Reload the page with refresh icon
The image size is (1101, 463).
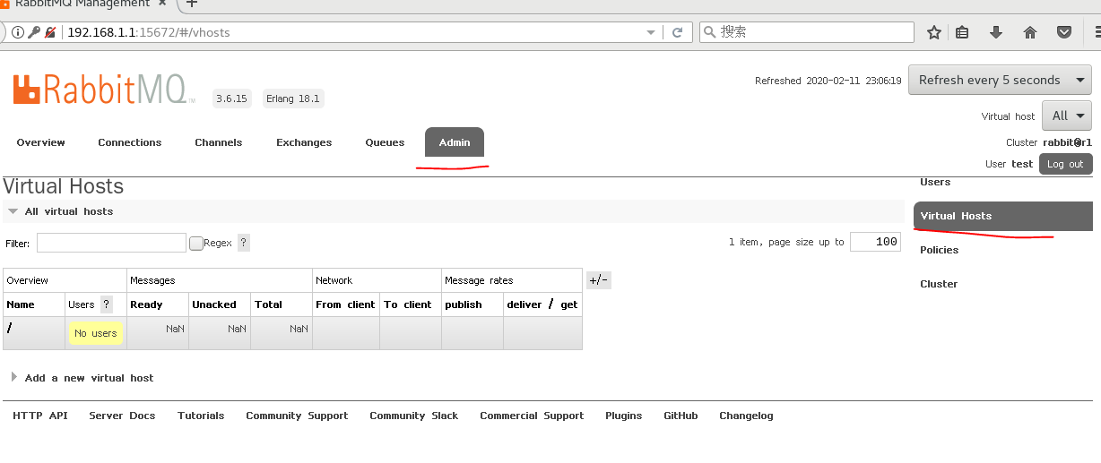click(x=678, y=32)
